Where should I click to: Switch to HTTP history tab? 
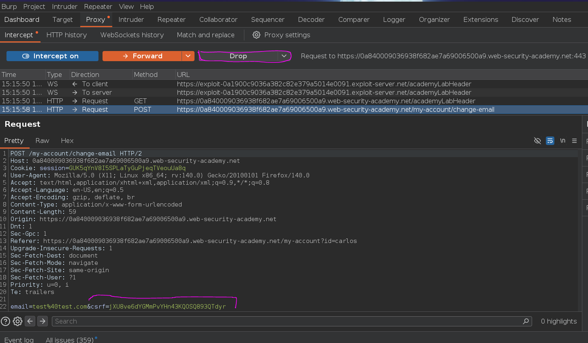[x=66, y=35]
